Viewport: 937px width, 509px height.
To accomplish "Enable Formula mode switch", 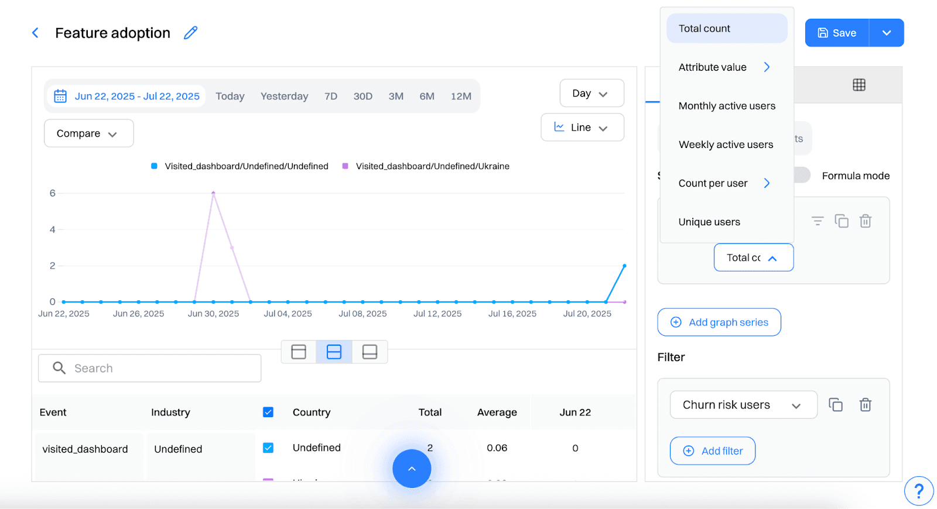I will [802, 176].
